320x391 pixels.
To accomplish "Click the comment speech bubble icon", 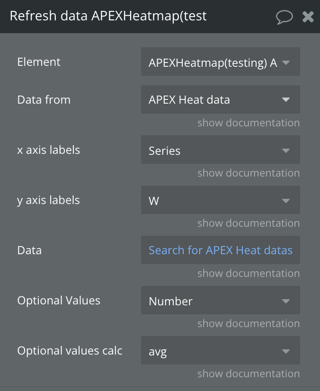I will (284, 17).
